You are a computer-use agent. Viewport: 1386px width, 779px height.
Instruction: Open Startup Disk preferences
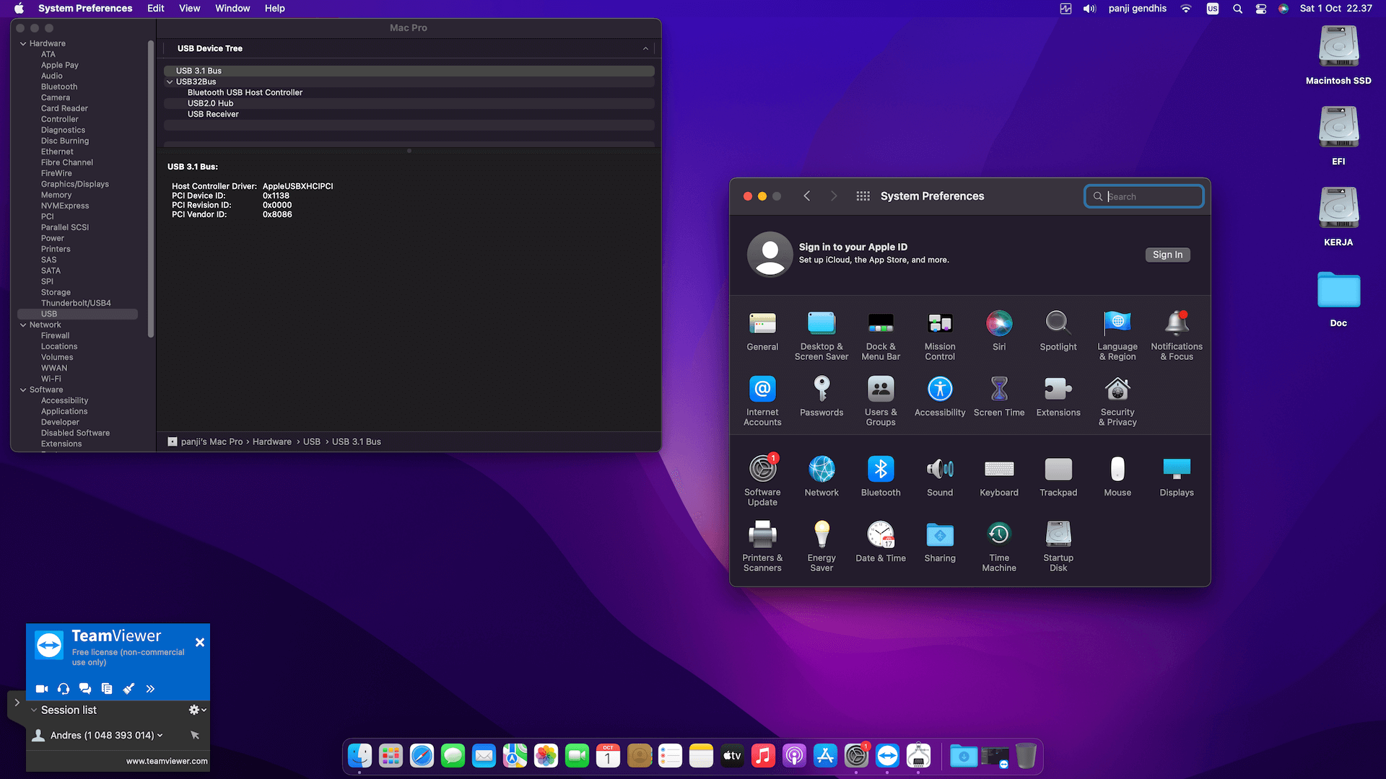[1058, 547]
